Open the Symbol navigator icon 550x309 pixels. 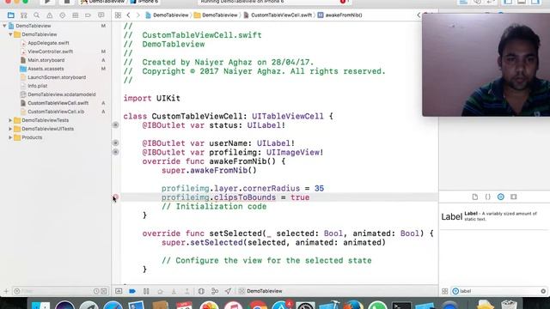point(24,15)
